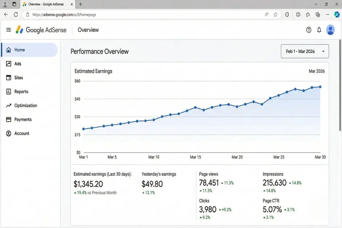This screenshot has height=228, width=342.
Task: Click the page vertical scrollbar
Action: [340, 87]
